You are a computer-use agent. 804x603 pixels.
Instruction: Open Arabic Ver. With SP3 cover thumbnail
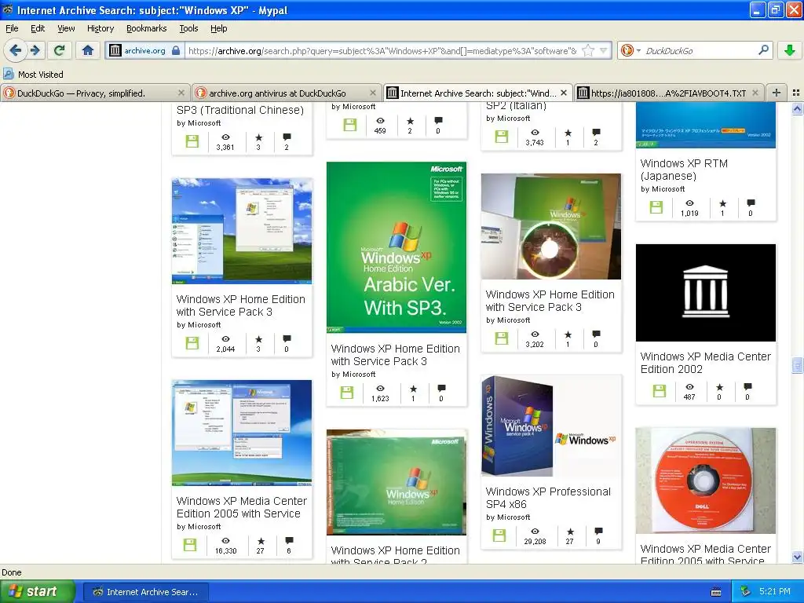[x=397, y=247]
